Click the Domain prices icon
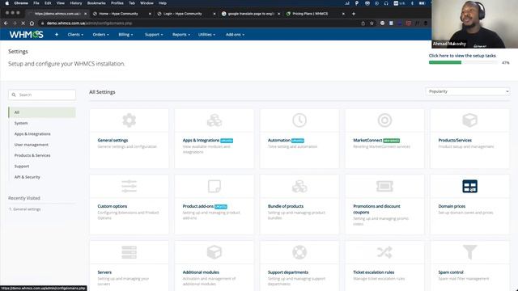Viewport: 518px width, 291px height. [469, 187]
